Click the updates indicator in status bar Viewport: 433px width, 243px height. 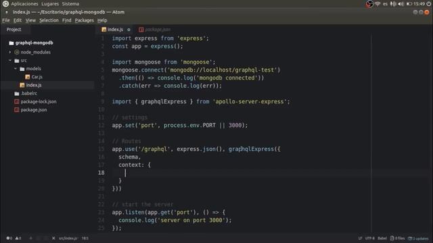point(418,238)
